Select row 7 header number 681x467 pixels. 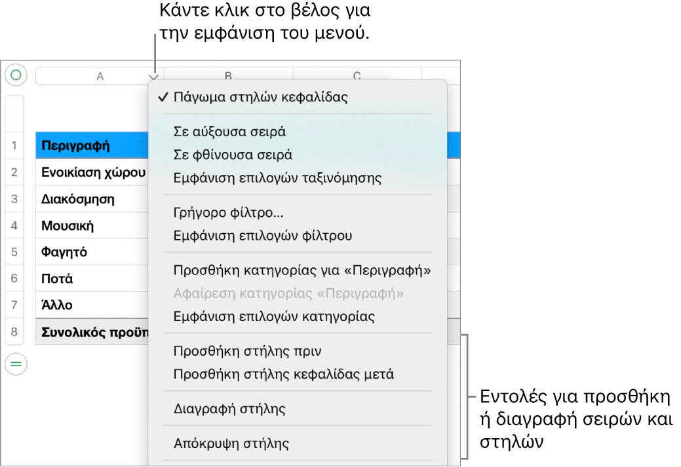click(14, 305)
